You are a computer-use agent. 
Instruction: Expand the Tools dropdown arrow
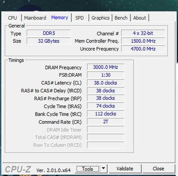click(104, 168)
